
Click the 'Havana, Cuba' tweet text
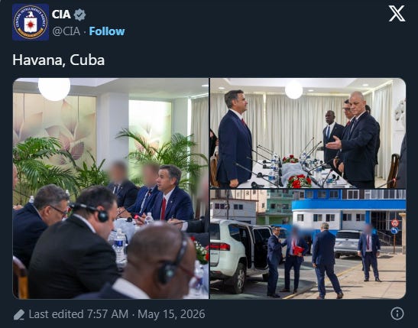click(x=58, y=60)
